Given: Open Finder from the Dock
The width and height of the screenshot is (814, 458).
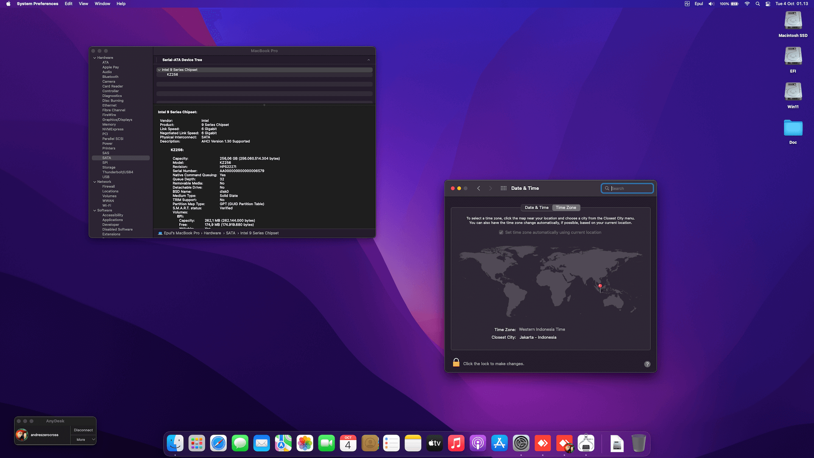Looking at the screenshot, I should tap(175, 443).
